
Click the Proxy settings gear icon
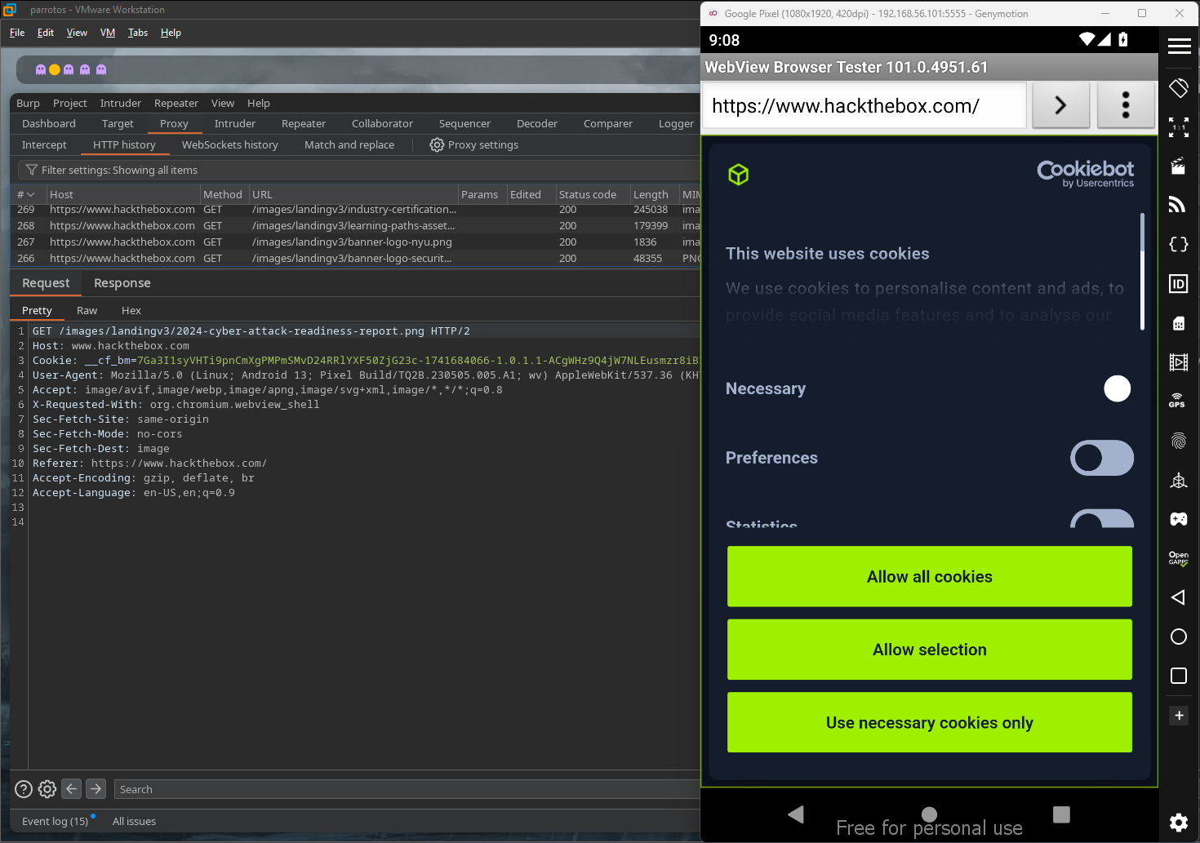[437, 144]
